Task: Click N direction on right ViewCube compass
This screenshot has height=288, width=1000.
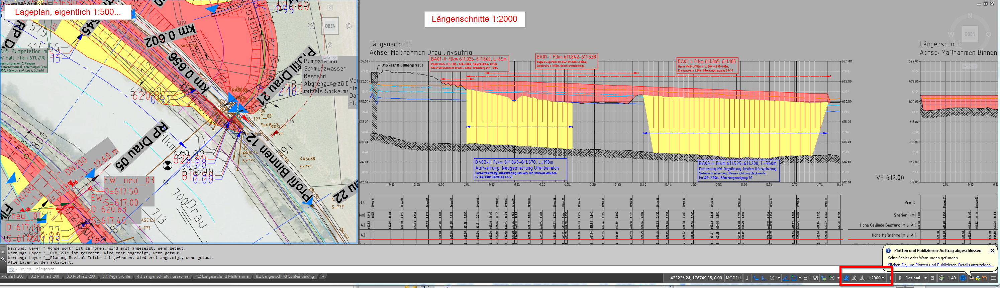Action: click(x=970, y=16)
